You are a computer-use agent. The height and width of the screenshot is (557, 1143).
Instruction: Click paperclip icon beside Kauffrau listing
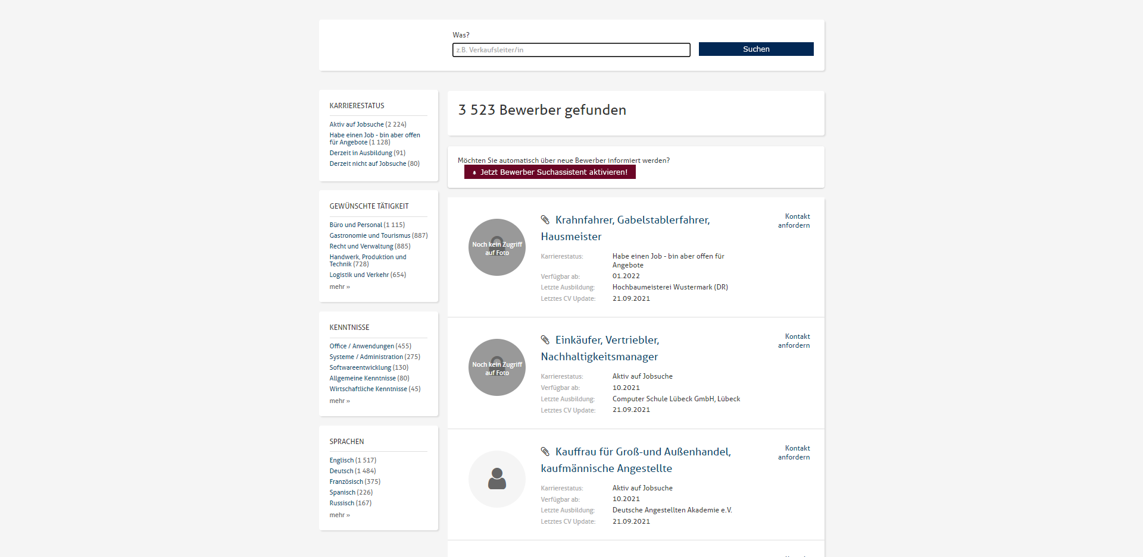click(545, 452)
